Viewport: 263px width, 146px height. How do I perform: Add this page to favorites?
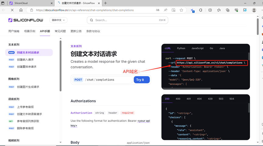click(x=181, y=10)
